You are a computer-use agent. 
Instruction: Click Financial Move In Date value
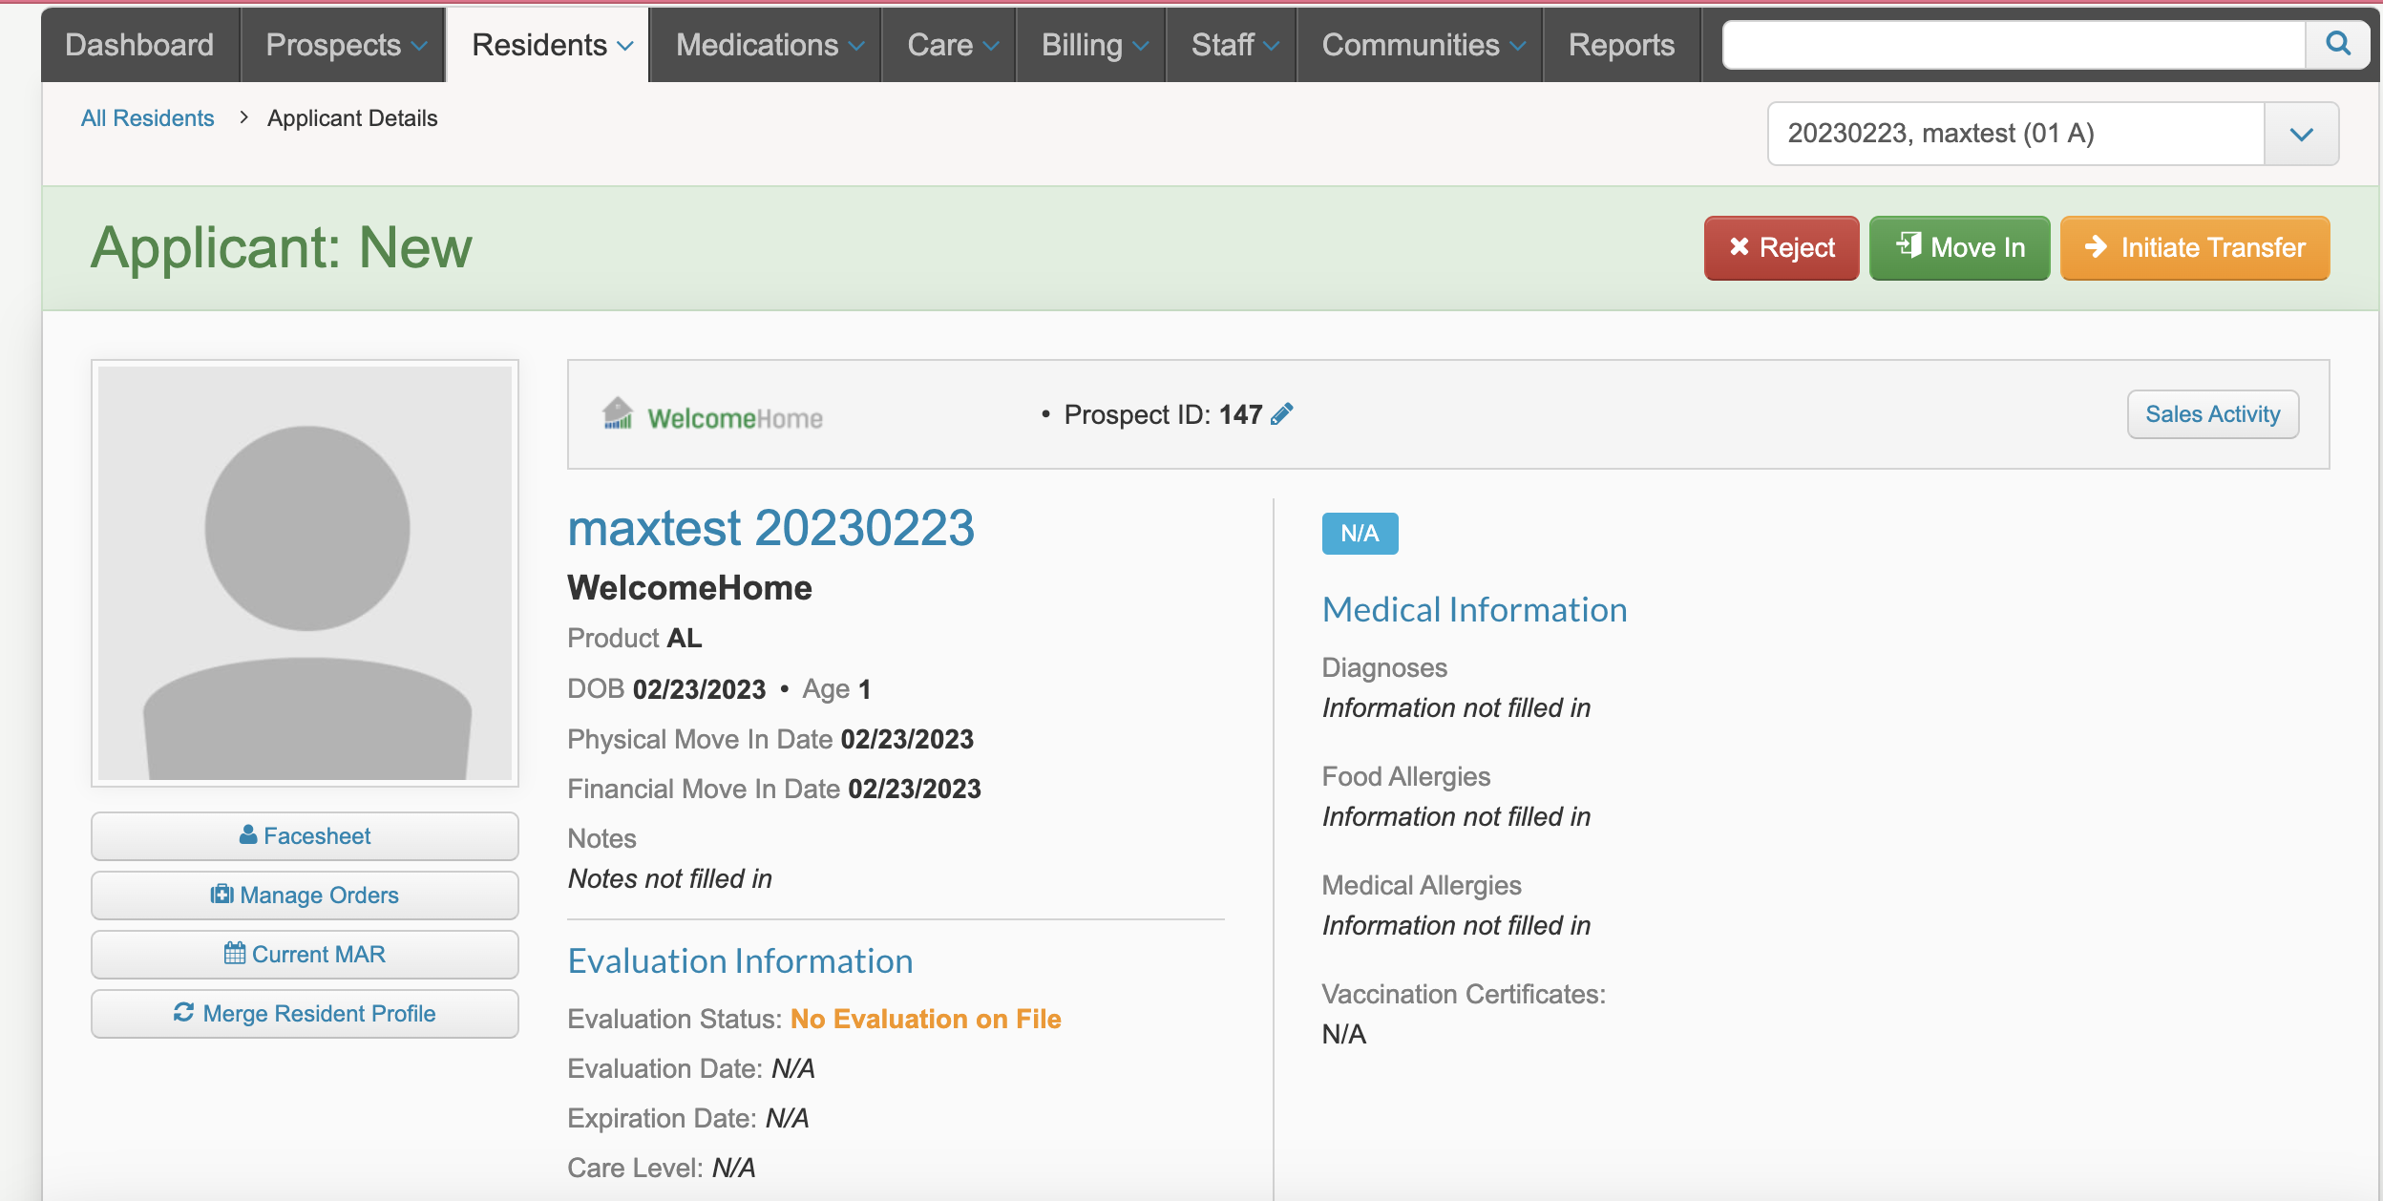click(x=915, y=789)
